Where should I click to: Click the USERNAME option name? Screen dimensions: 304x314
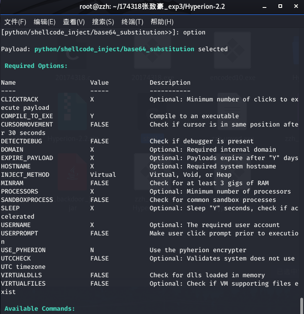pyautogui.click(x=16, y=225)
